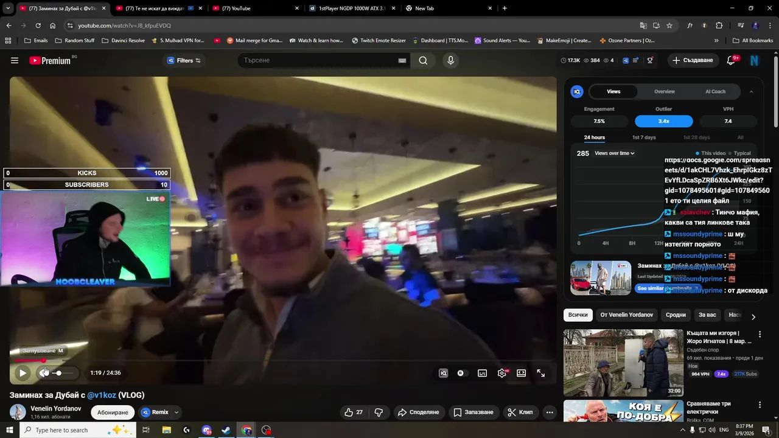Bookmark this page with the star icon
This screenshot has width=779, height=438.
tap(669, 26)
